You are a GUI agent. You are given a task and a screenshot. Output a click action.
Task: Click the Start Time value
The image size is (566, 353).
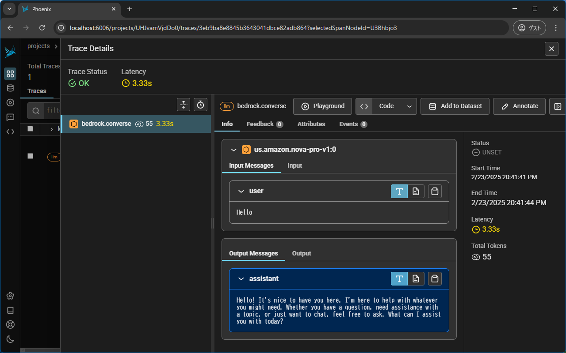pos(504,177)
